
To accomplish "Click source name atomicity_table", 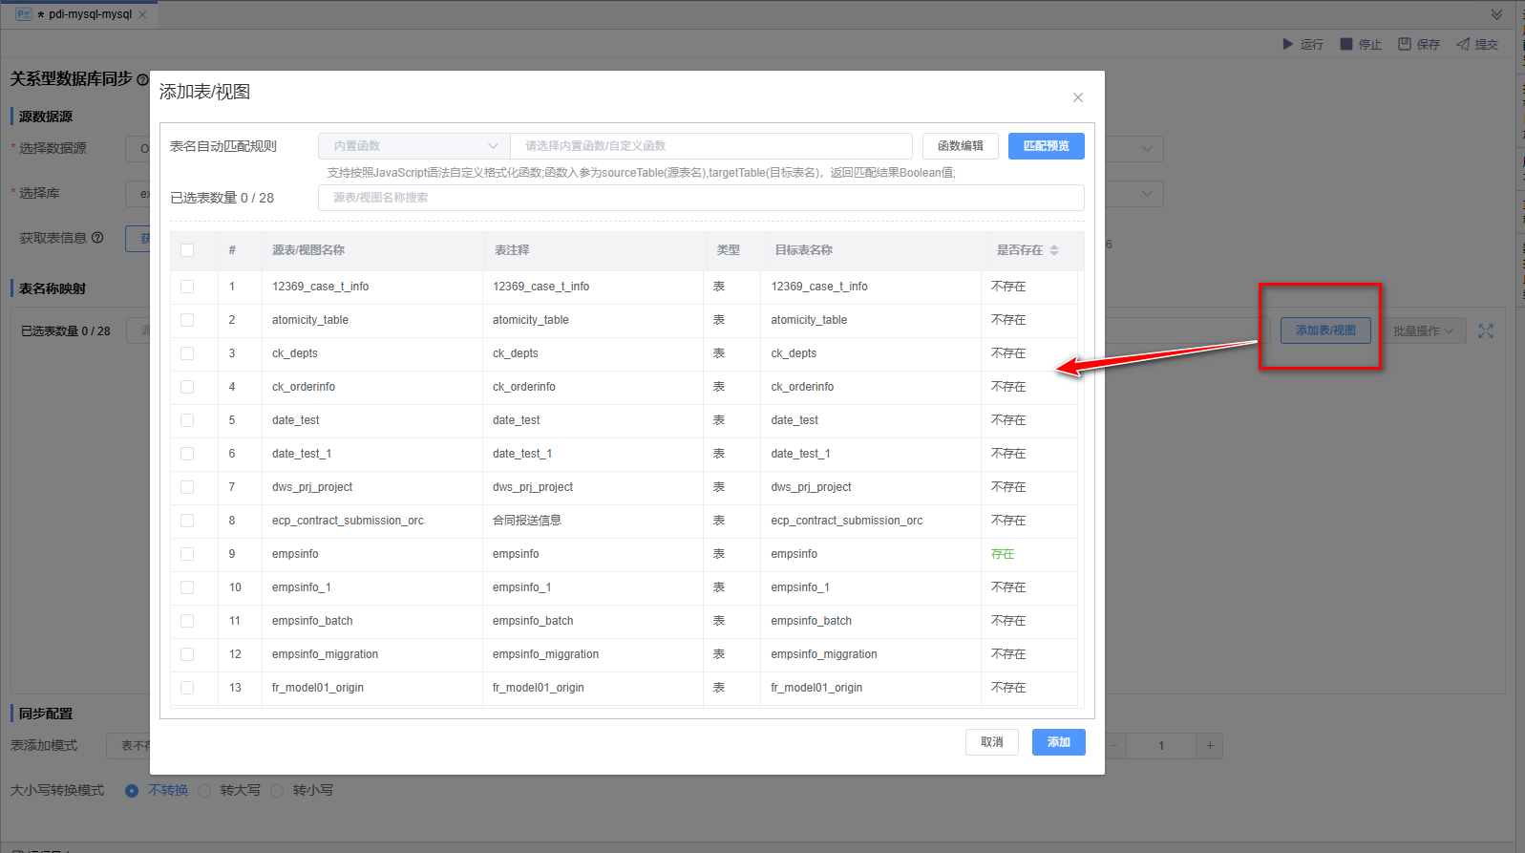I will pos(310,320).
